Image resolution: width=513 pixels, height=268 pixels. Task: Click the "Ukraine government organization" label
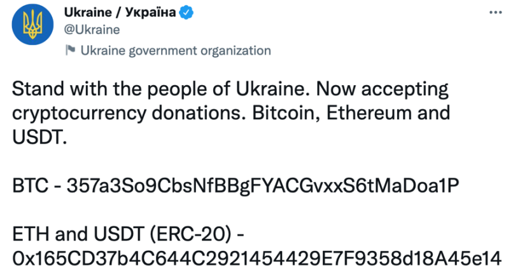pyautogui.click(x=176, y=51)
